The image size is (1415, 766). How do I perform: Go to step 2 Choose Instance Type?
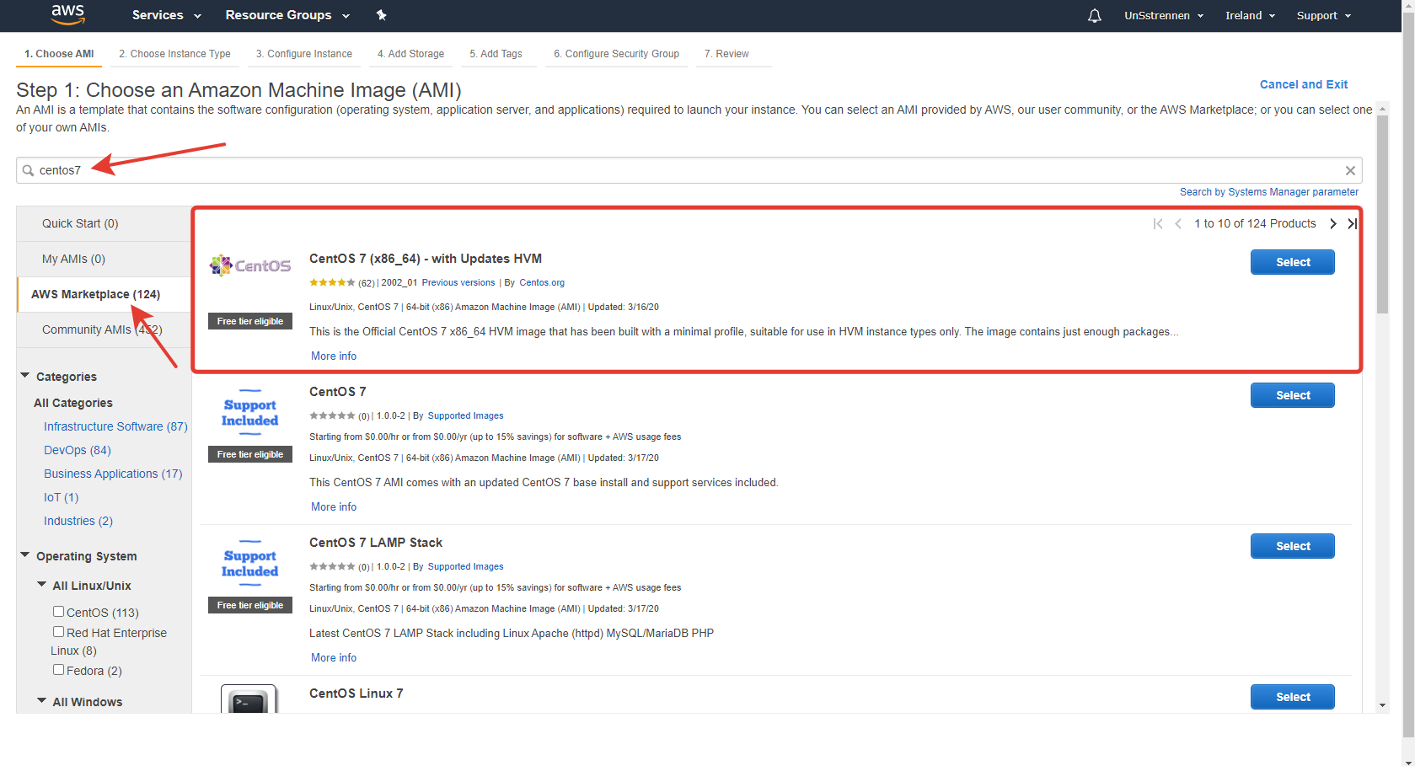tap(174, 54)
